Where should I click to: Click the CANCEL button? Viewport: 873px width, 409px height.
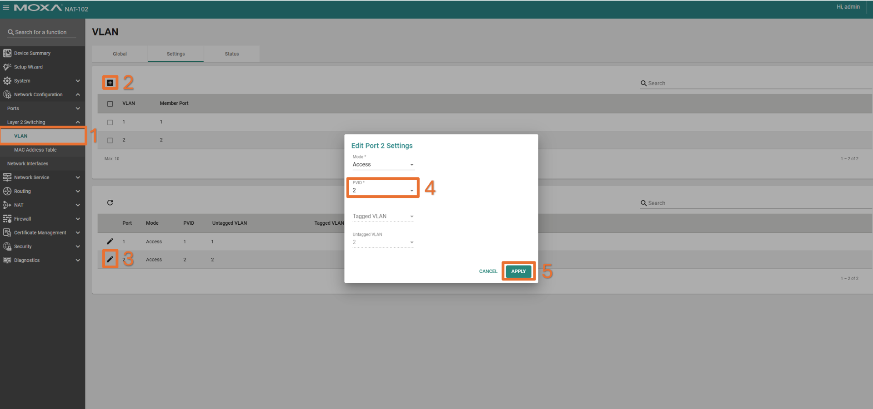[x=488, y=271]
